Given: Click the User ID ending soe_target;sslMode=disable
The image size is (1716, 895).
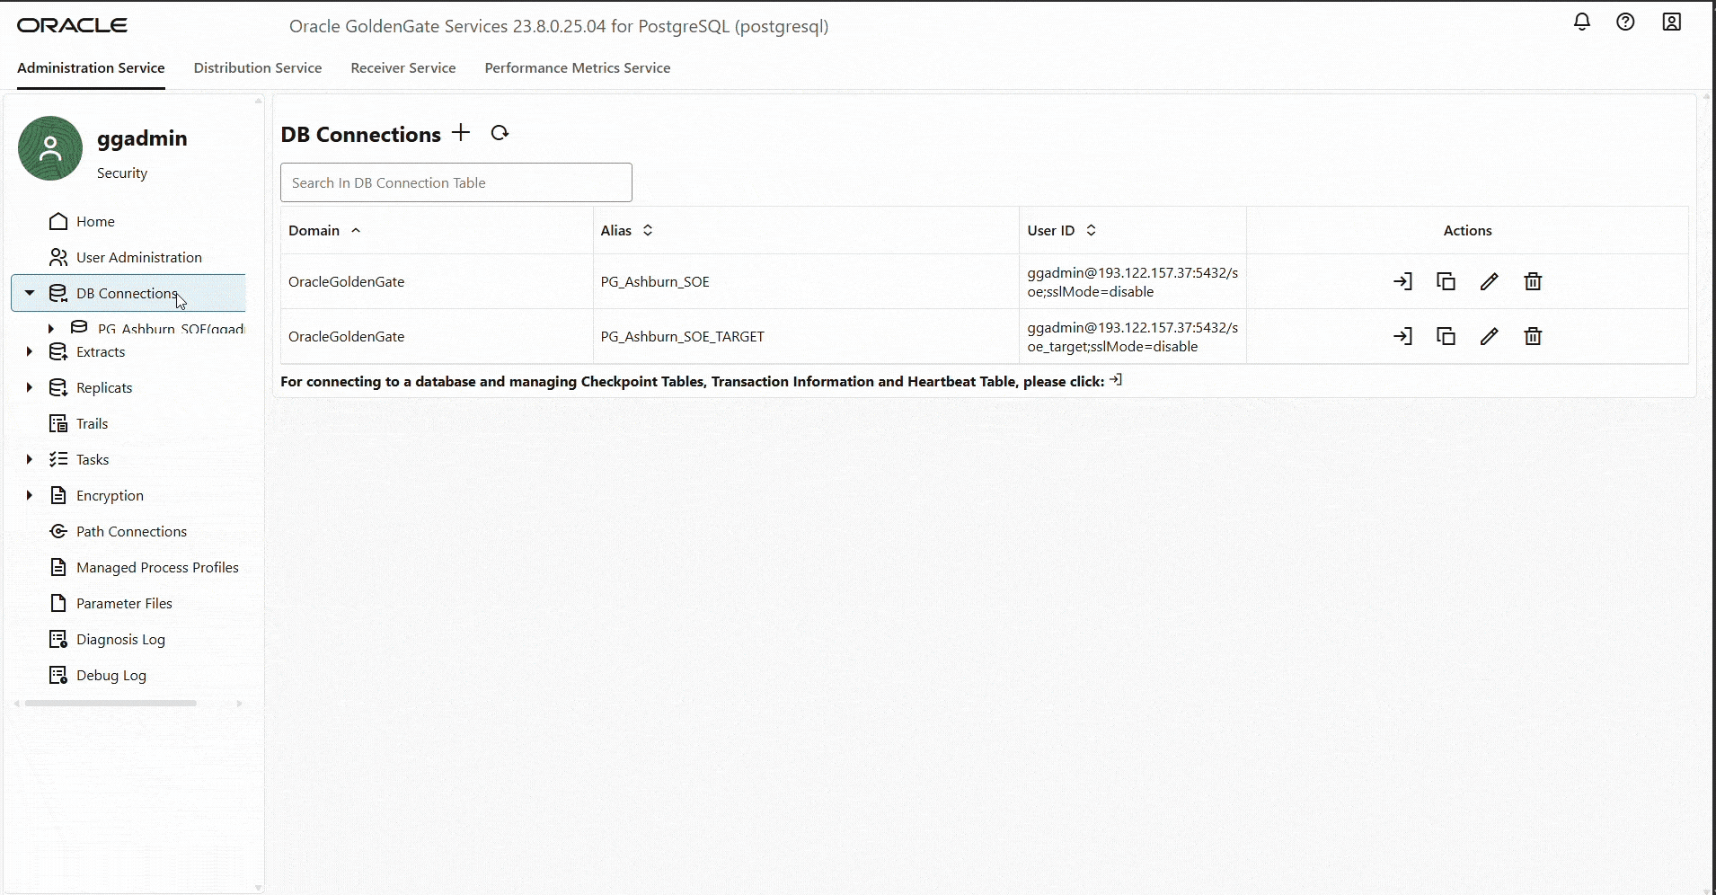Looking at the screenshot, I should coord(1133,337).
